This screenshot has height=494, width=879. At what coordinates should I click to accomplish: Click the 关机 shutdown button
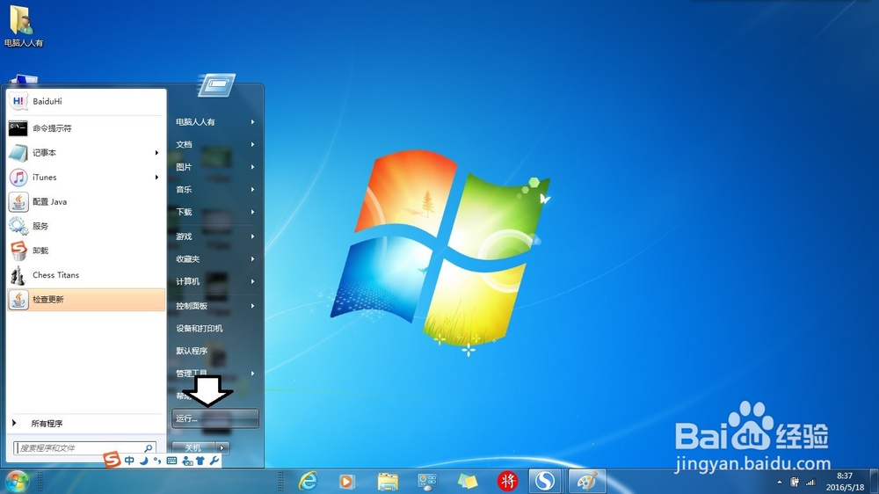(x=193, y=448)
